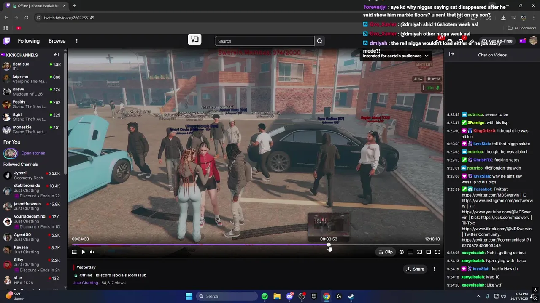Image resolution: width=540 pixels, height=303 pixels.
Task: Open the demisux Kick channel
Action: (32, 66)
